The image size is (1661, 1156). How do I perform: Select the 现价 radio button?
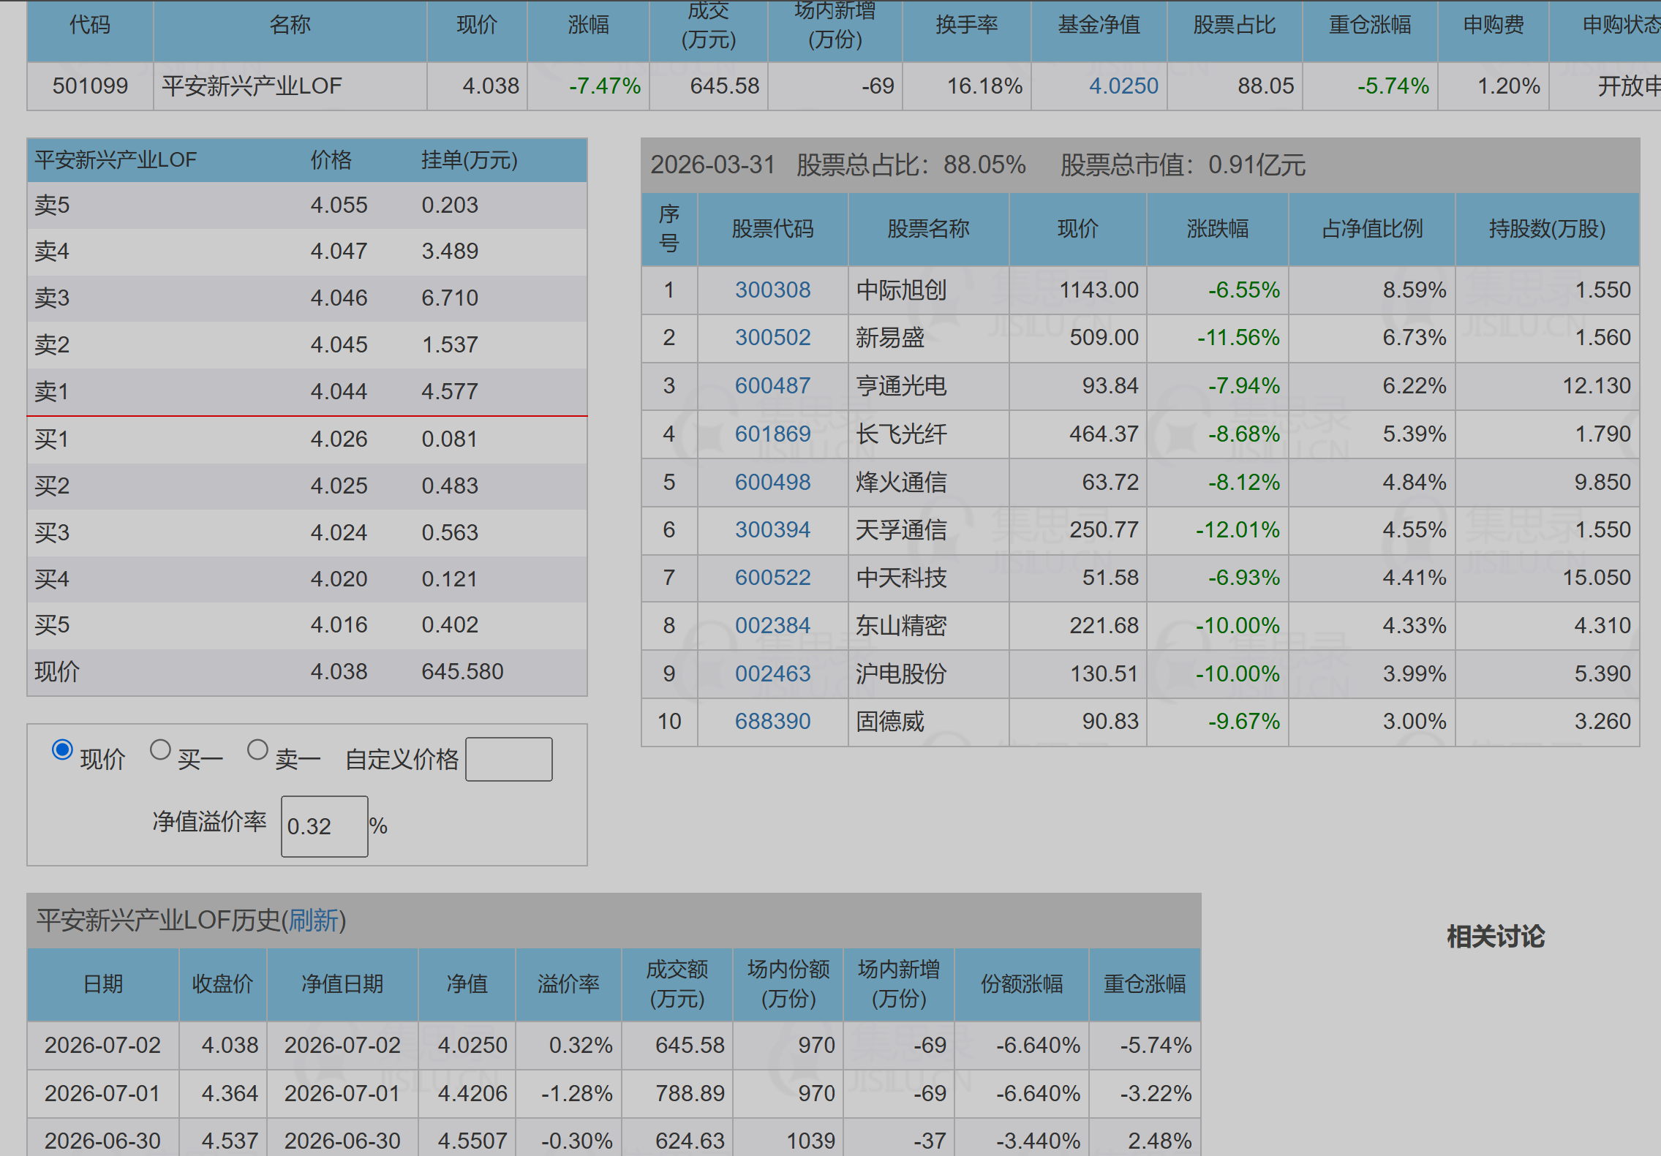tap(63, 749)
